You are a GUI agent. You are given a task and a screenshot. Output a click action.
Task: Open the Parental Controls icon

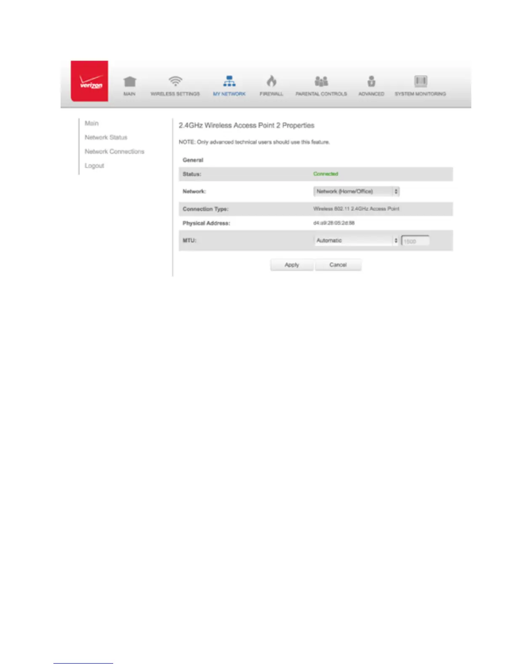(321, 81)
